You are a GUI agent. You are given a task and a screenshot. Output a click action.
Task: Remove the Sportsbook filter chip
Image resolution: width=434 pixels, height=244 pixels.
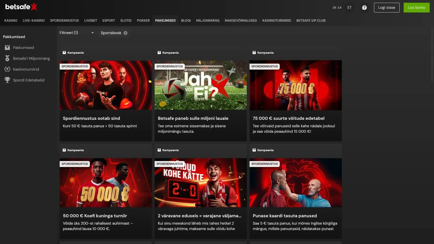tap(125, 33)
